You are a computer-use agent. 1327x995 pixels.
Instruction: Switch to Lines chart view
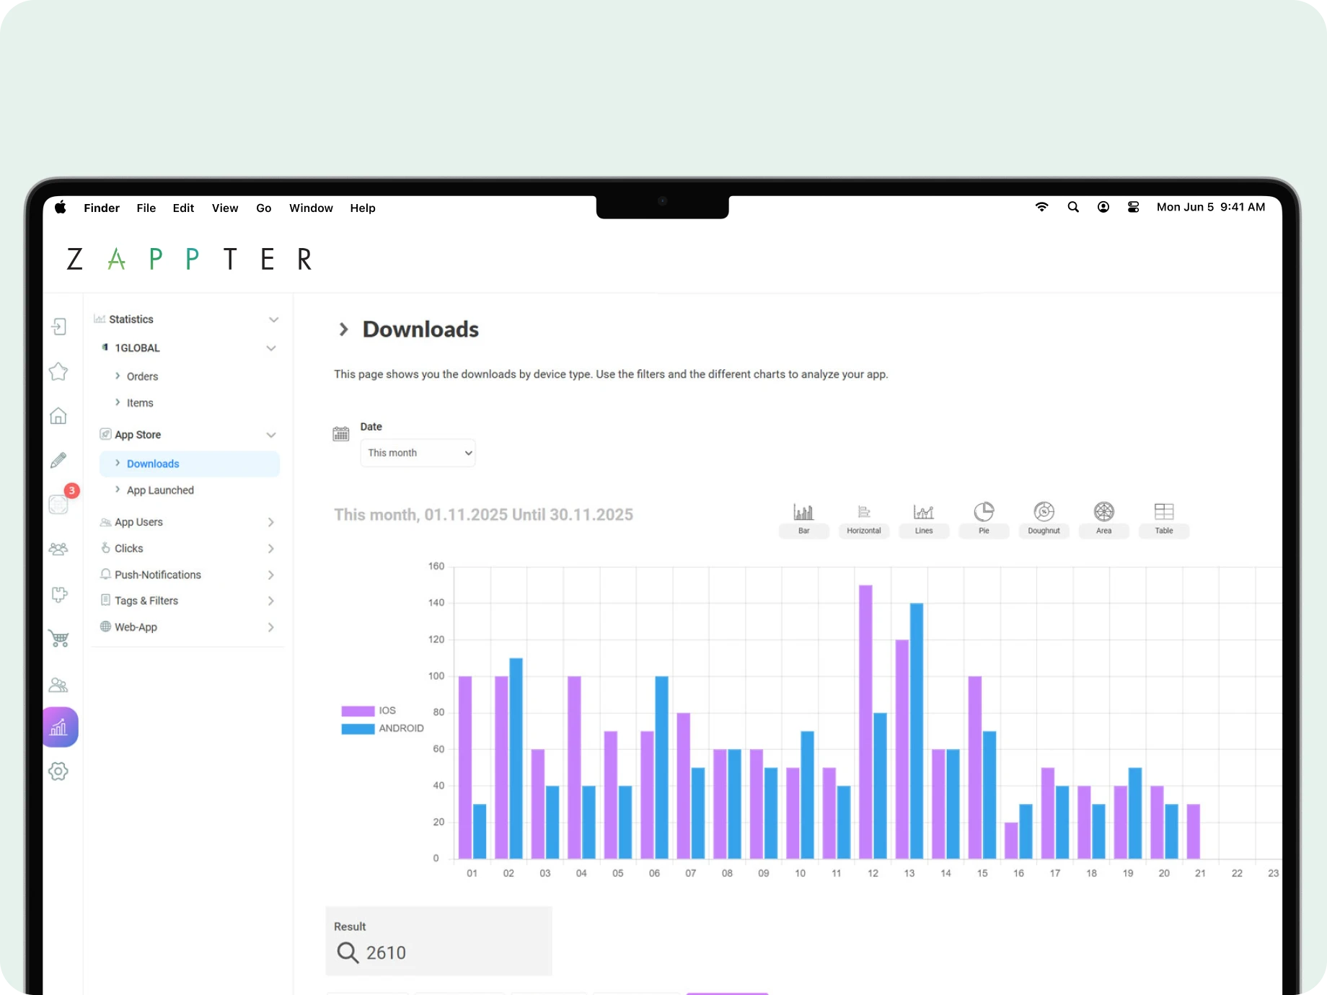pyautogui.click(x=924, y=518)
